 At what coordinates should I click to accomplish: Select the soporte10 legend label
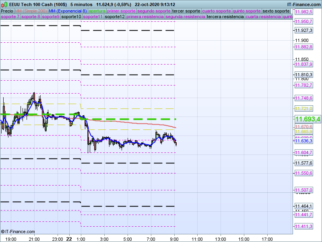71,17
